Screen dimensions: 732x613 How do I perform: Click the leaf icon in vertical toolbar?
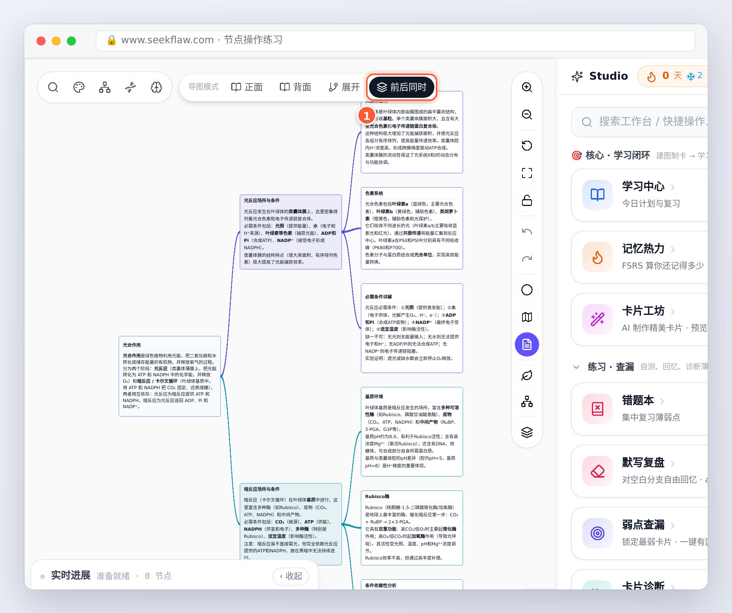(x=527, y=376)
